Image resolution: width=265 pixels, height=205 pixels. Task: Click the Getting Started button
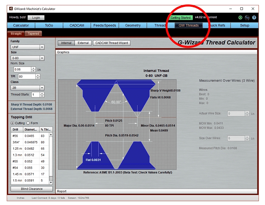click(x=181, y=17)
